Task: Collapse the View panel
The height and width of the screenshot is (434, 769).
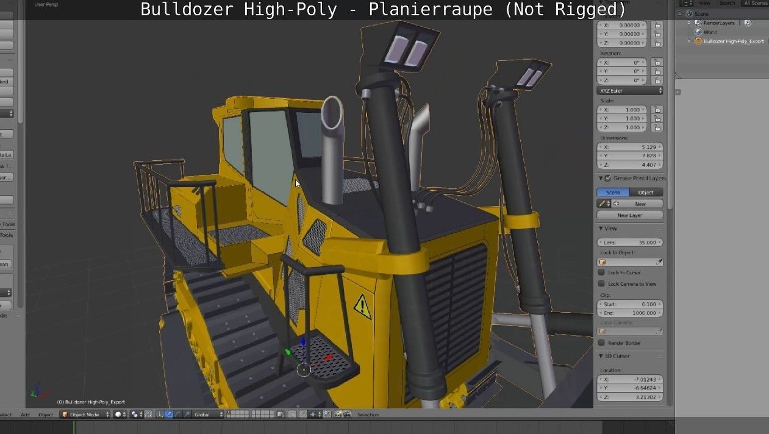Action: pos(601,229)
